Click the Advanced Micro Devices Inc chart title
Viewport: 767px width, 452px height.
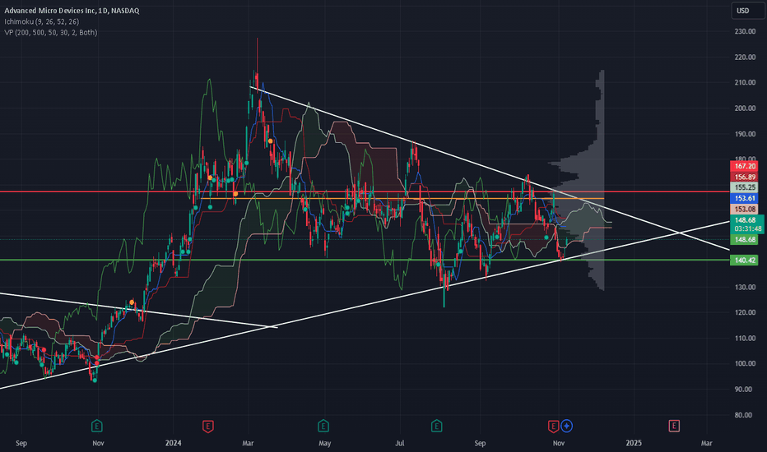72,10
